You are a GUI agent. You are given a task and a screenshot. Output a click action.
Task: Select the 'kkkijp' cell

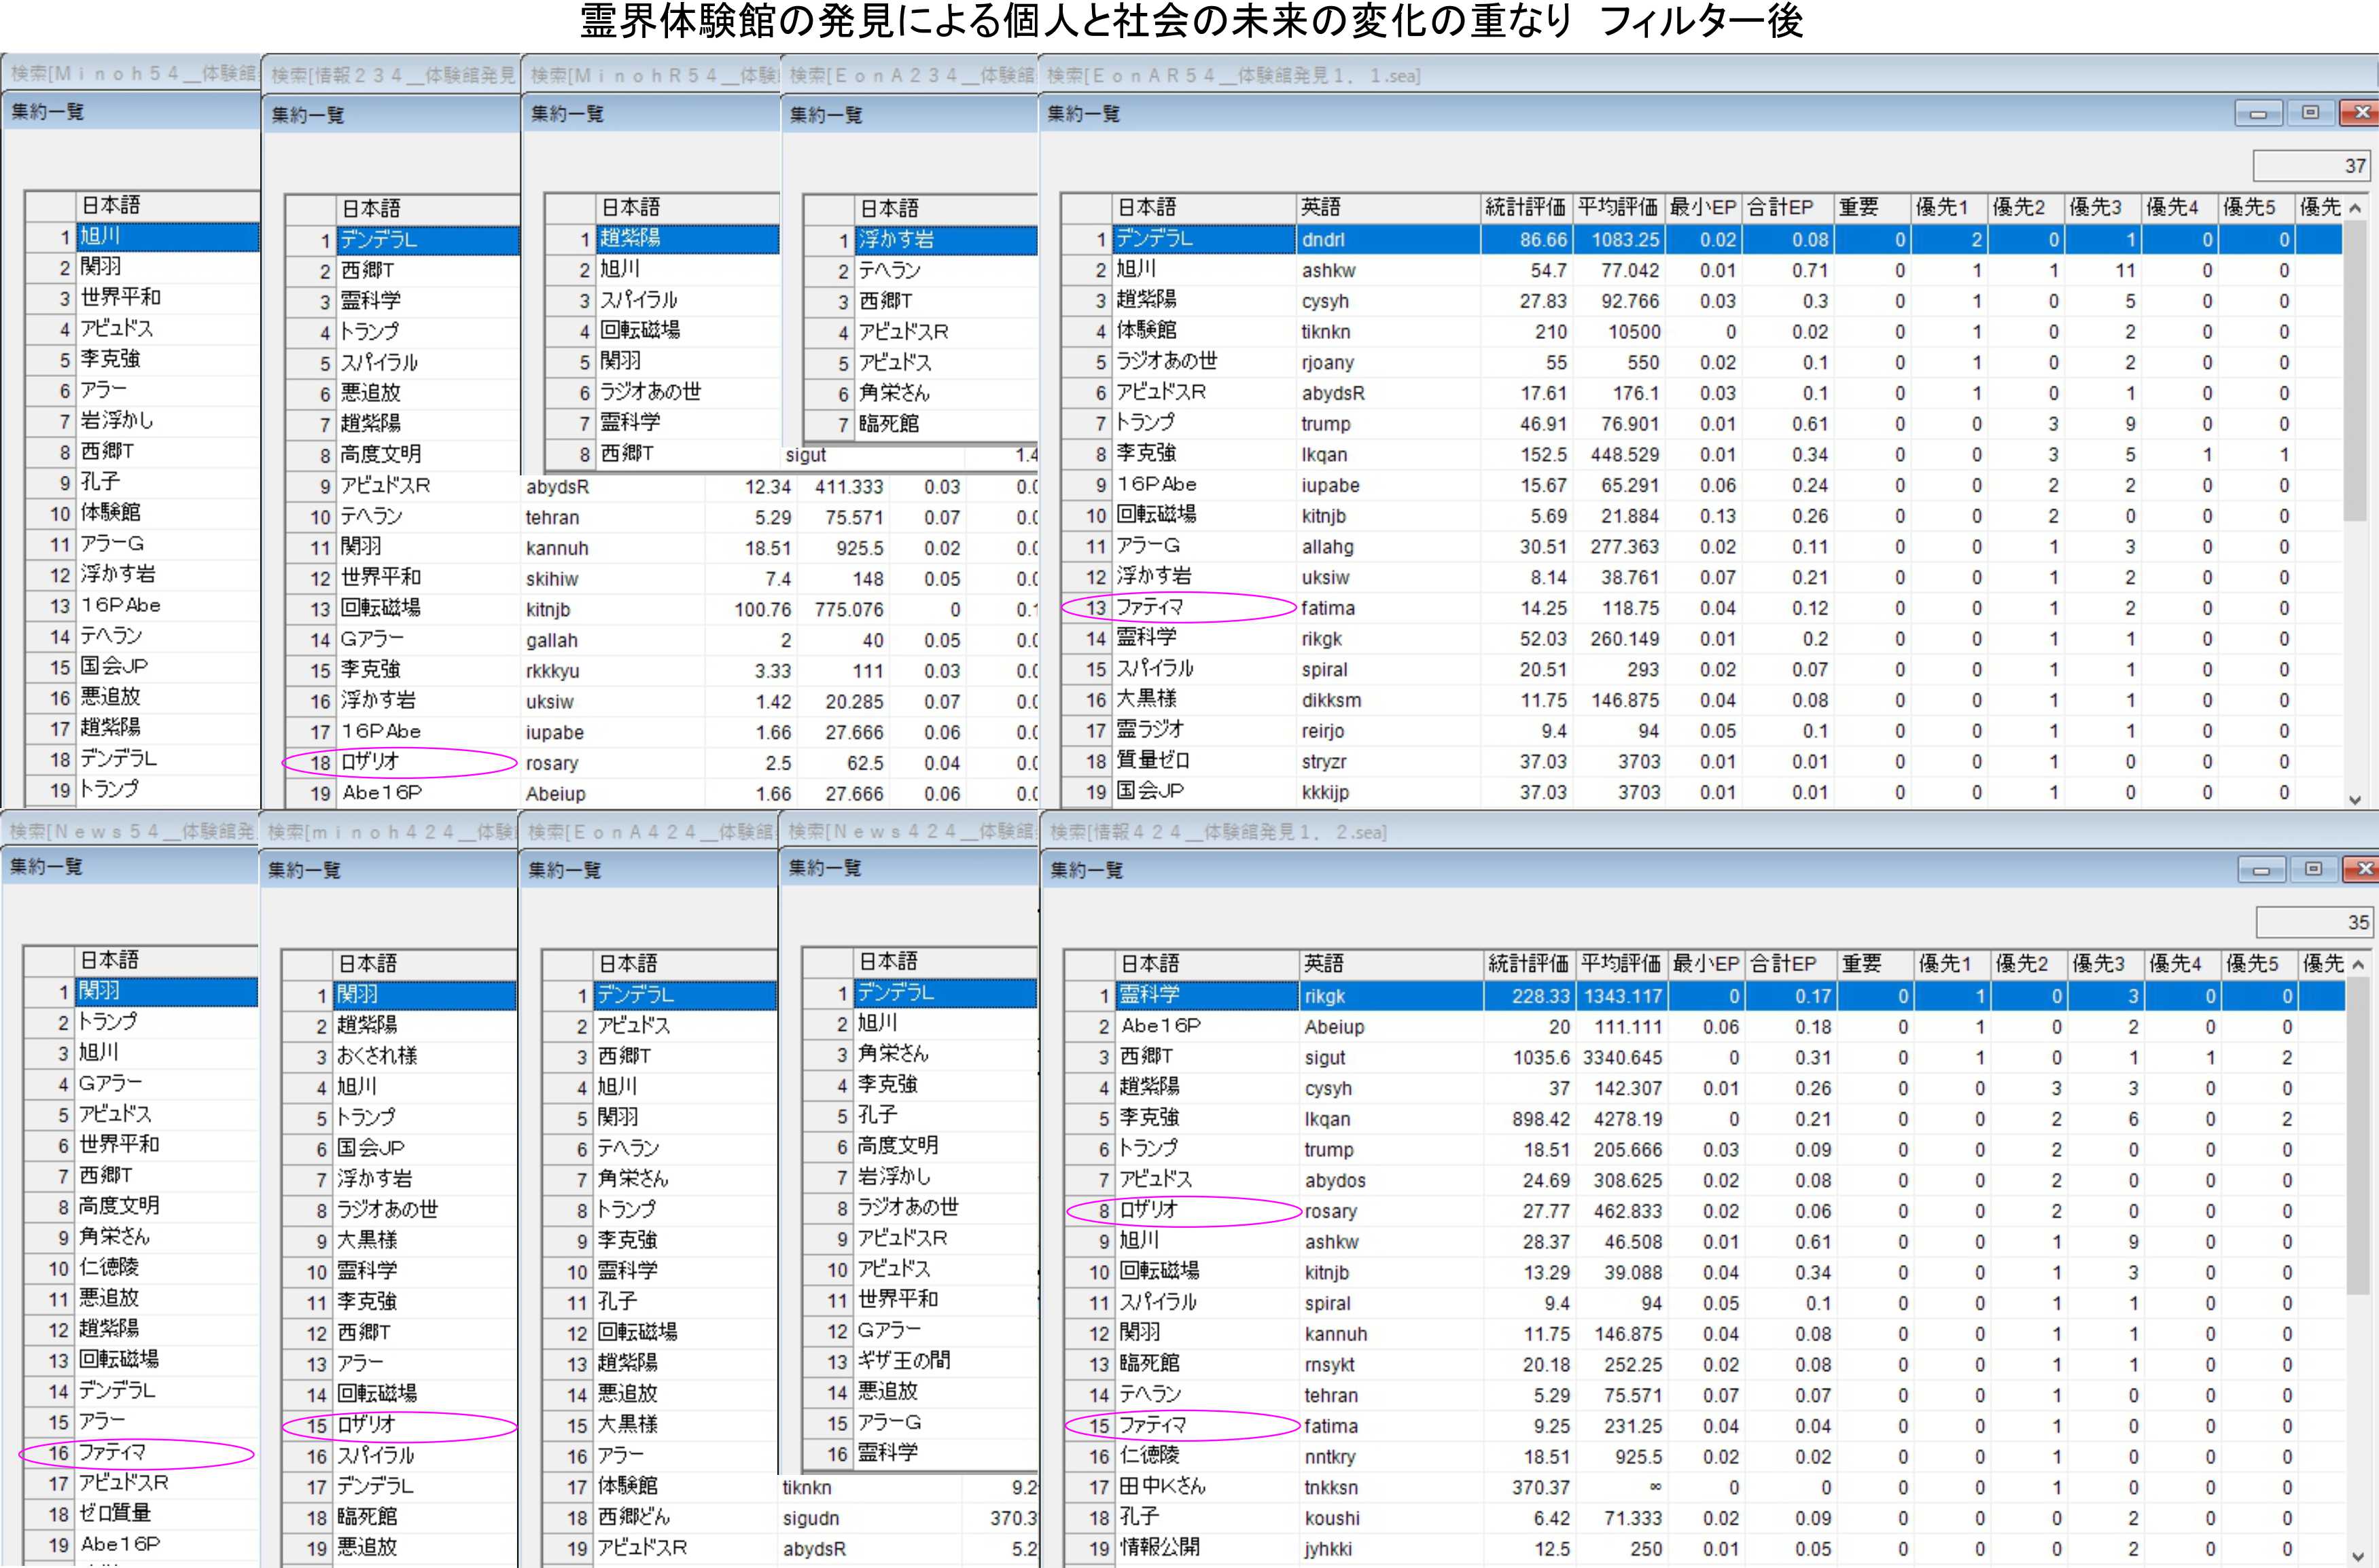click(x=1388, y=793)
